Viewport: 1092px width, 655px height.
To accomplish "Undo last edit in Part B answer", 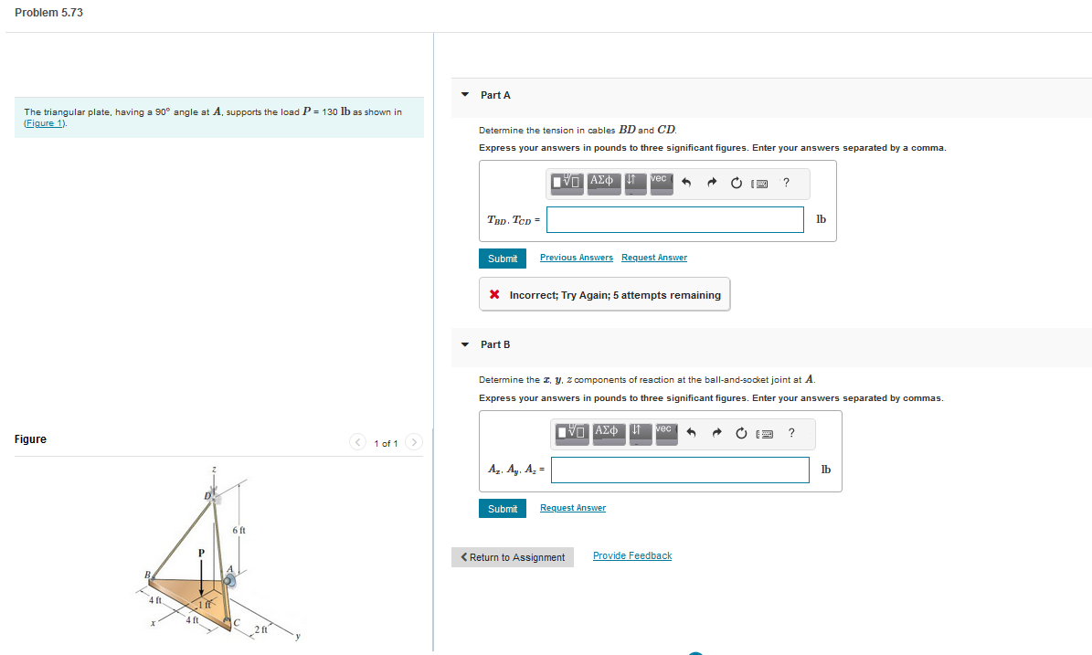I will pos(691,434).
